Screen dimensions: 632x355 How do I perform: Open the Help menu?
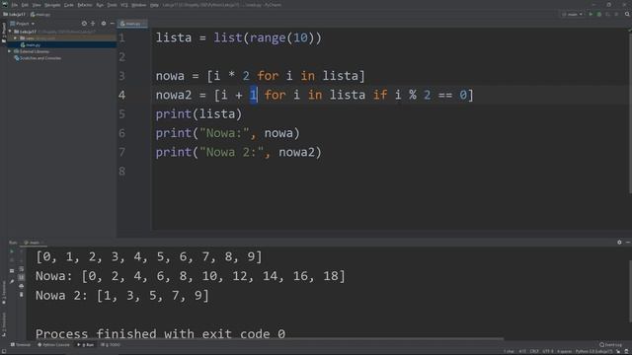[154, 5]
